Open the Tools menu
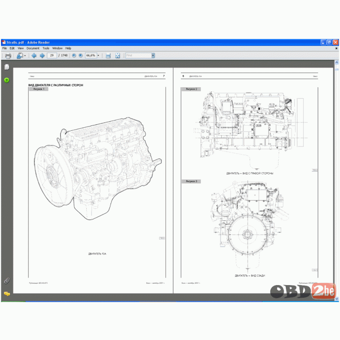 coord(46,48)
